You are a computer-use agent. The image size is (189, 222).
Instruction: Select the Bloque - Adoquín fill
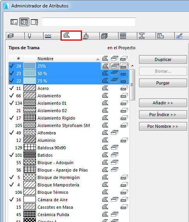[69, 163]
